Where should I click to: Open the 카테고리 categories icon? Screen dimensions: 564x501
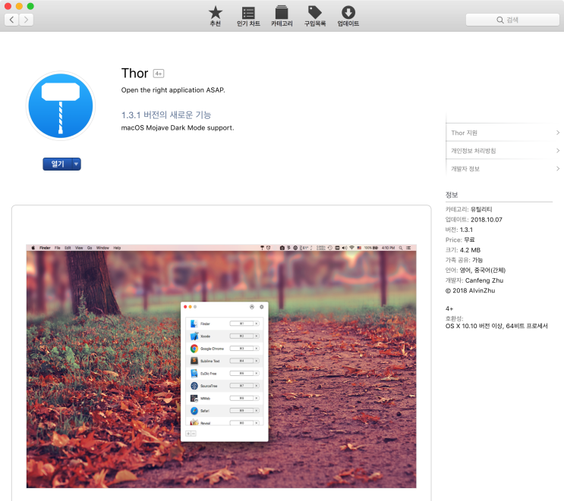point(282,13)
